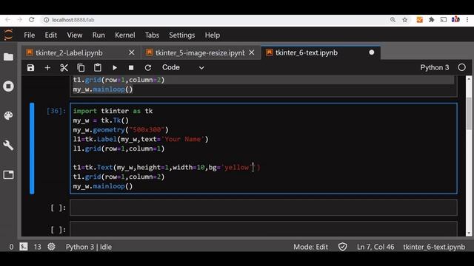The width and height of the screenshot is (474, 266).
Task: Open the Run menu
Action: pos(99,35)
